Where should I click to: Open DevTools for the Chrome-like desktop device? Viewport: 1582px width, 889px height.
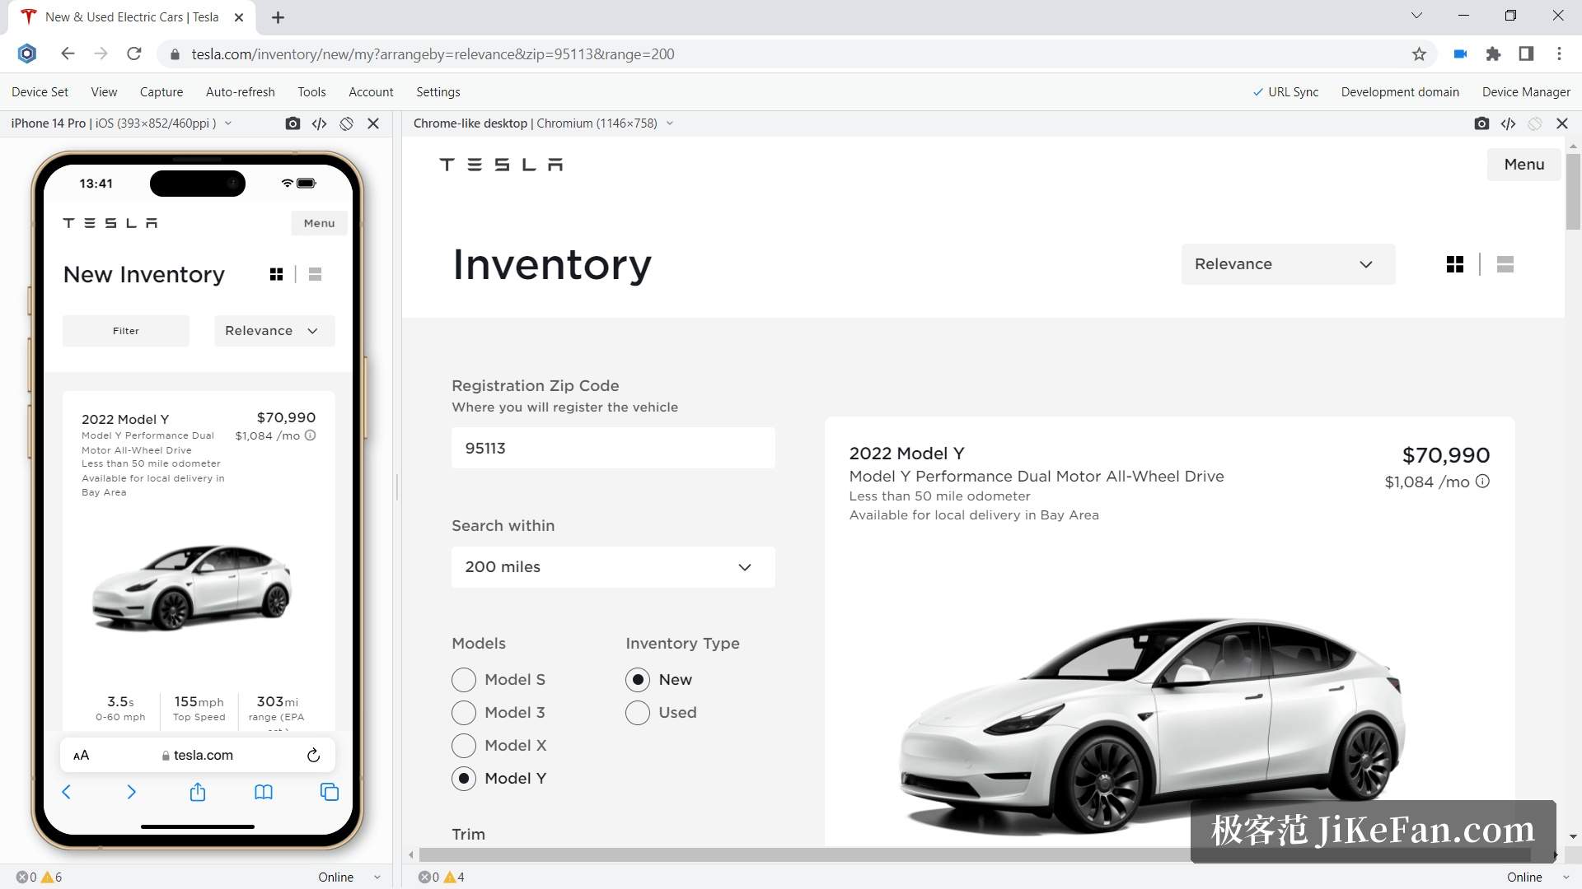click(x=1509, y=123)
